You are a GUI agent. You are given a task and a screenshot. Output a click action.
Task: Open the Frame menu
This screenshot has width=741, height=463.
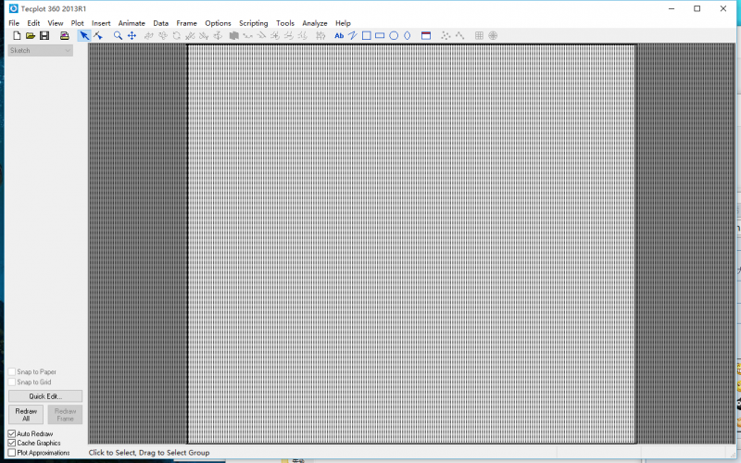(x=187, y=23)
